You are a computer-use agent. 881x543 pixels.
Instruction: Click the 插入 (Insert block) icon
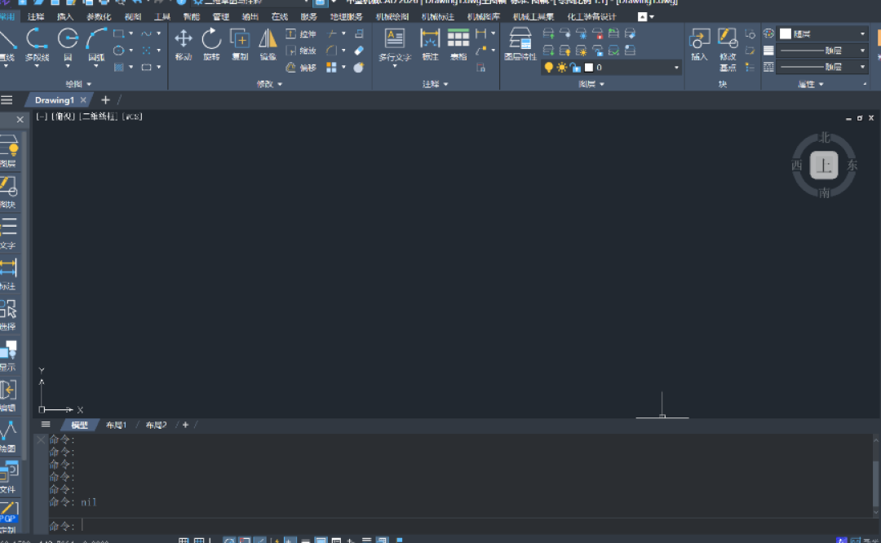699,44
